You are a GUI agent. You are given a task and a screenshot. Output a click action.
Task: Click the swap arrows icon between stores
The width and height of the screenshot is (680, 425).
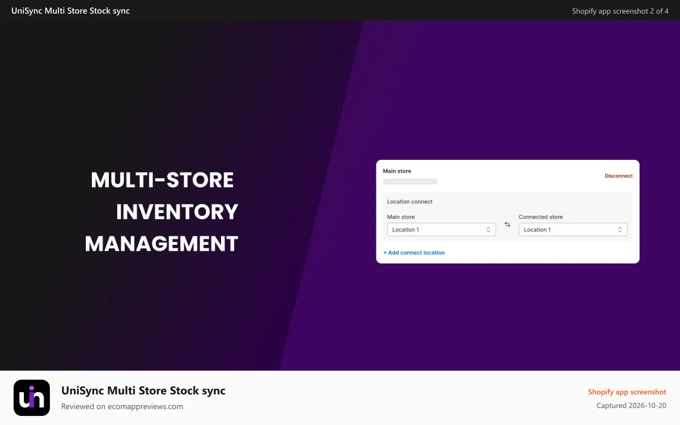(x=507, y=224)
